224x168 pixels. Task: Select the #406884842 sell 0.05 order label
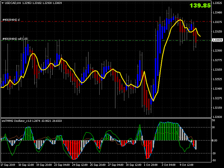[15, 39]
